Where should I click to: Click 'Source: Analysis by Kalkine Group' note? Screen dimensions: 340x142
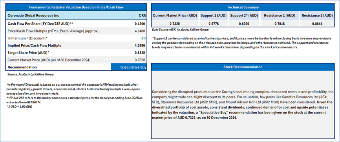[x=30, y=74]
